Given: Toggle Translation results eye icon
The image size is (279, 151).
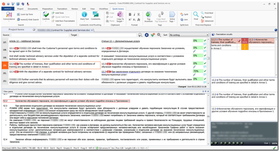Looking at the screenshot, I should coord(213,34).
